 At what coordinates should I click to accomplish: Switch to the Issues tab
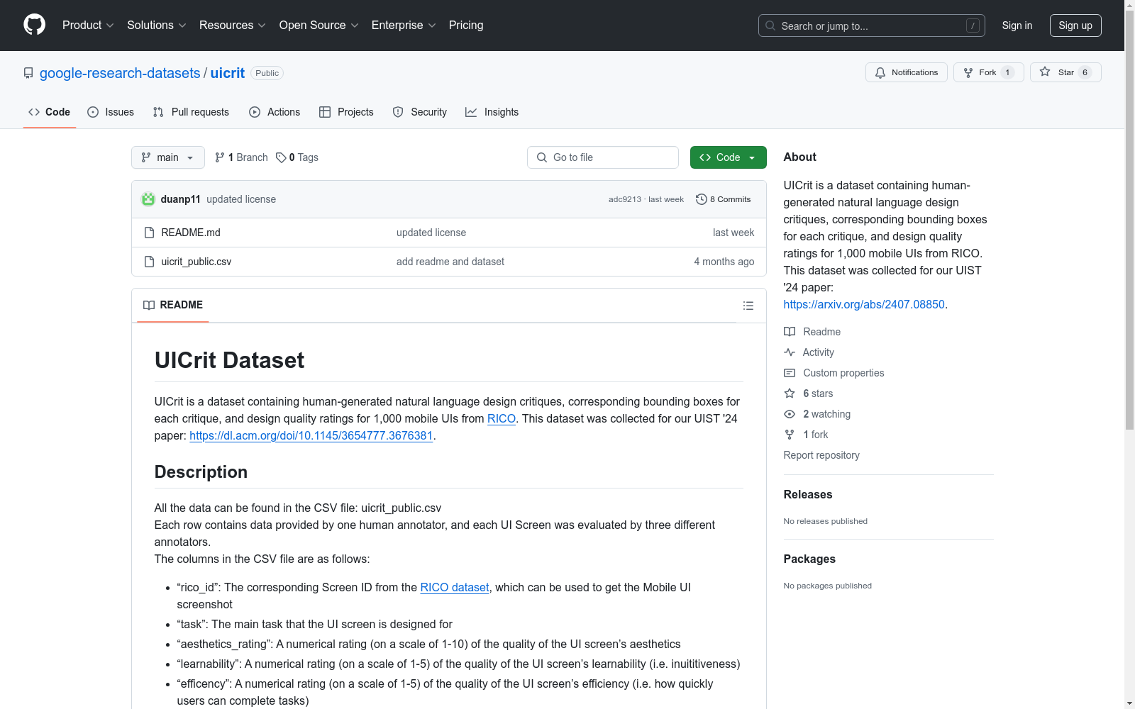pos(111,112)
